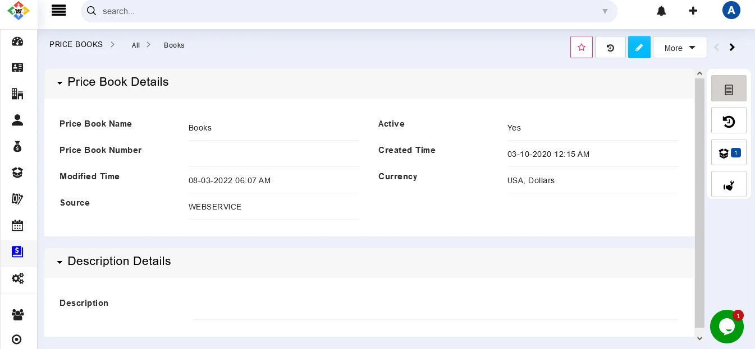Collapse the Price Book Details section
755x349 pixels.
coord(60,83)
